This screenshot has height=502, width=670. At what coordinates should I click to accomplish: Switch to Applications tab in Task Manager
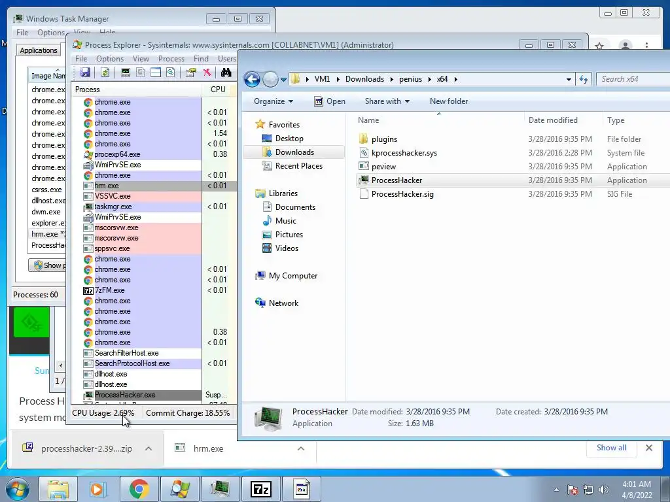[x=39, y=50]
